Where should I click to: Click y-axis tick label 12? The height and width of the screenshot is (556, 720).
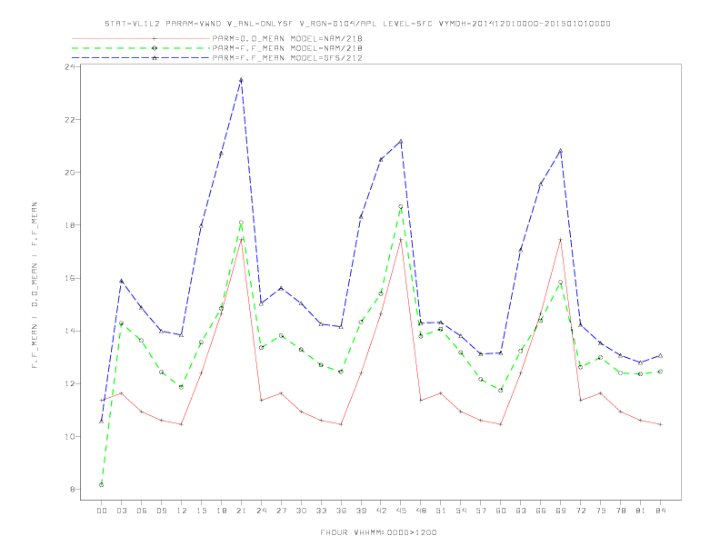point(70,383)
